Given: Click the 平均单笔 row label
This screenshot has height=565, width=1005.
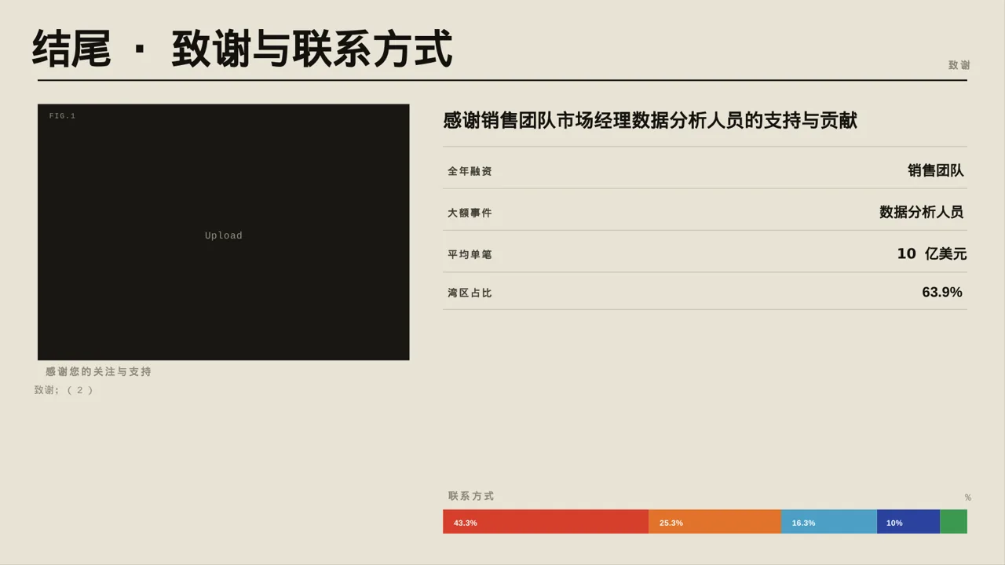Looking at the screenshot, I should (470, 254).
